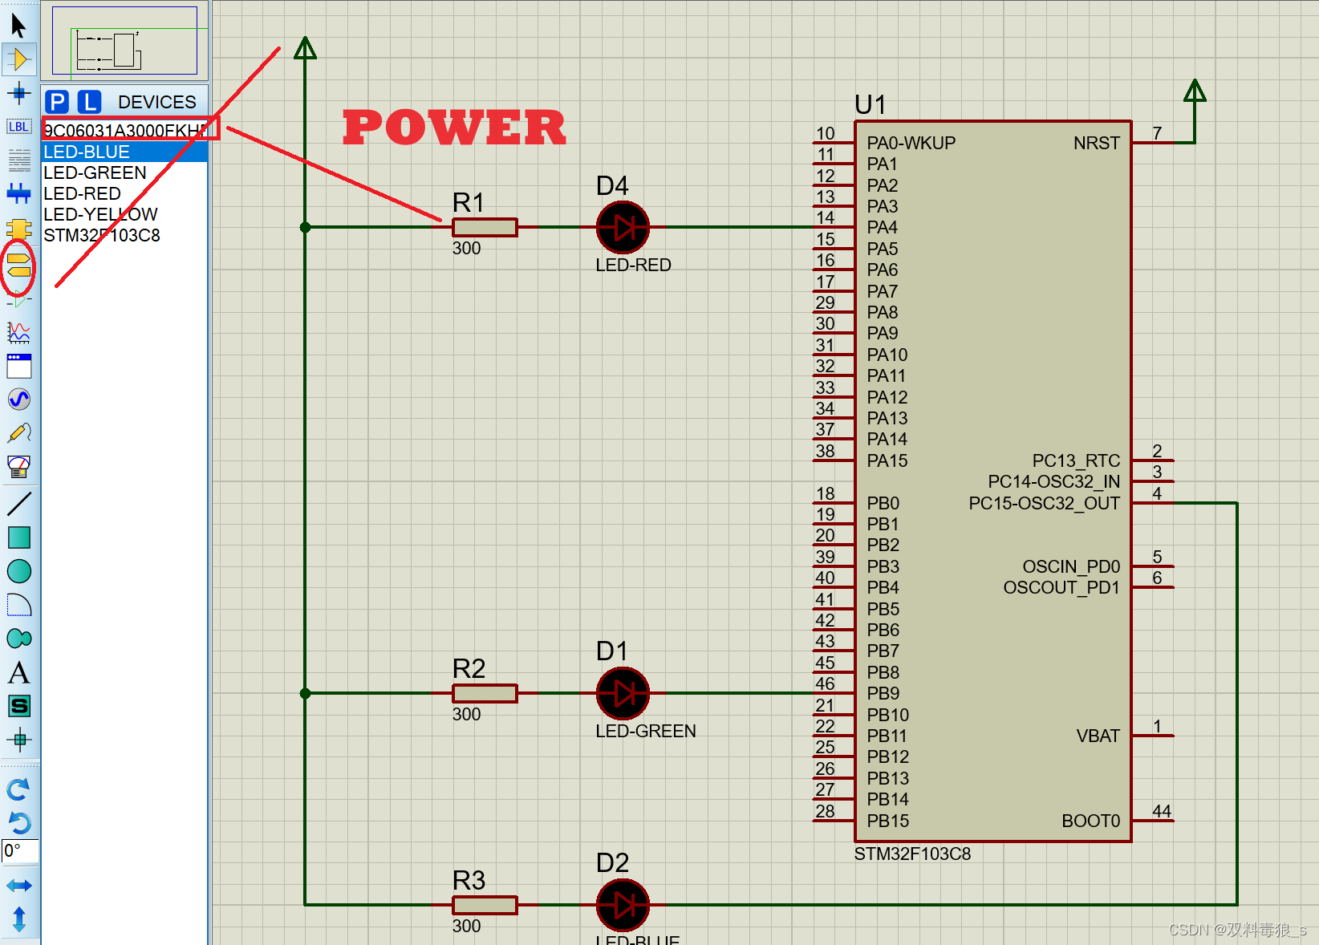Click the L library manage button

[89, 102]
